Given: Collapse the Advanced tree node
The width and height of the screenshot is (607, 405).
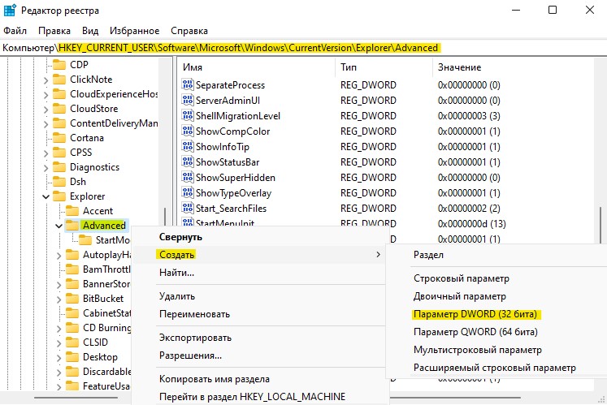Looking at the screenshot, I should tap(59, 226).
